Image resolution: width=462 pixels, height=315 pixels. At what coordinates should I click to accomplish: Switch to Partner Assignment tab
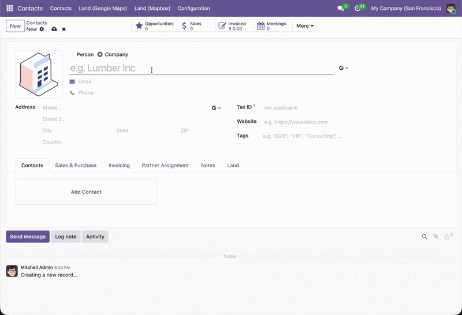(x=165, y=166)
